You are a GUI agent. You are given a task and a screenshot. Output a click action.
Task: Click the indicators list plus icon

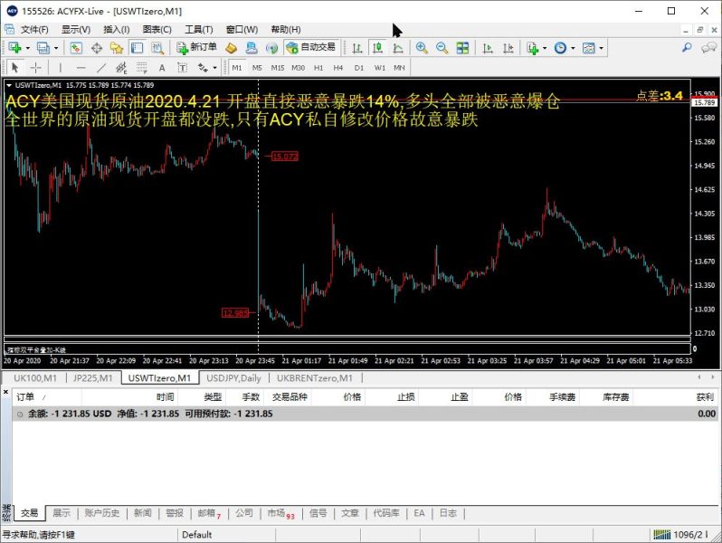533,47
